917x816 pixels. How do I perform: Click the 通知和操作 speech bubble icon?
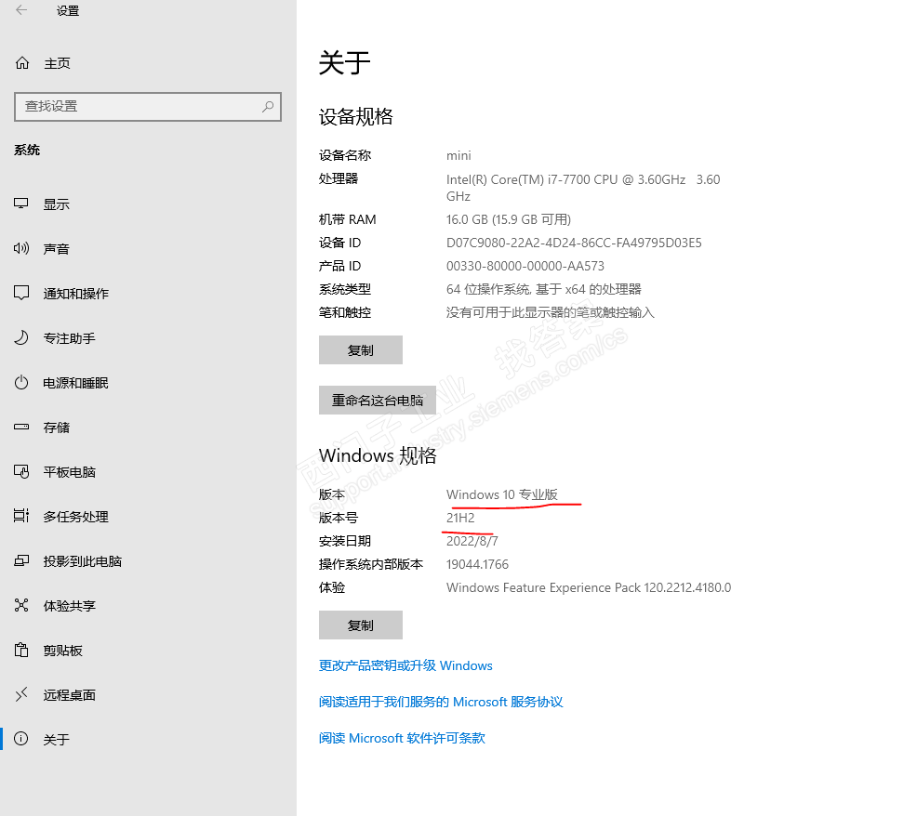(21, 293)
